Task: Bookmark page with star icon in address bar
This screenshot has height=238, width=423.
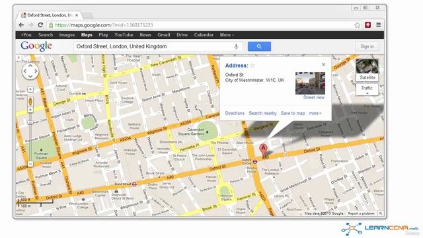Action: pyautogui.click(x=357, y=25)
